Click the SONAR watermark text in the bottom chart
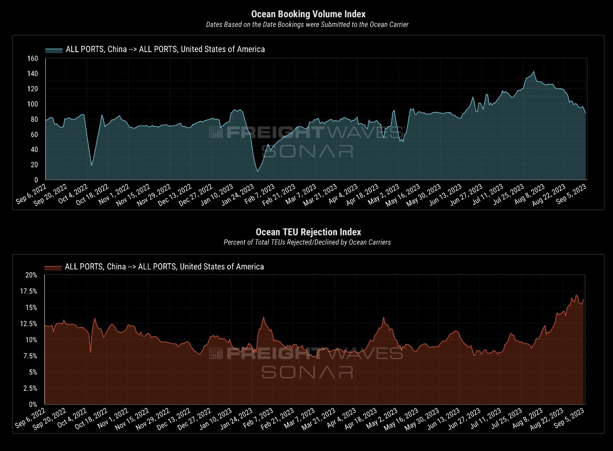The width and height of the screenshot is (613, 451). pyautogui.click(x=308, y=371)
